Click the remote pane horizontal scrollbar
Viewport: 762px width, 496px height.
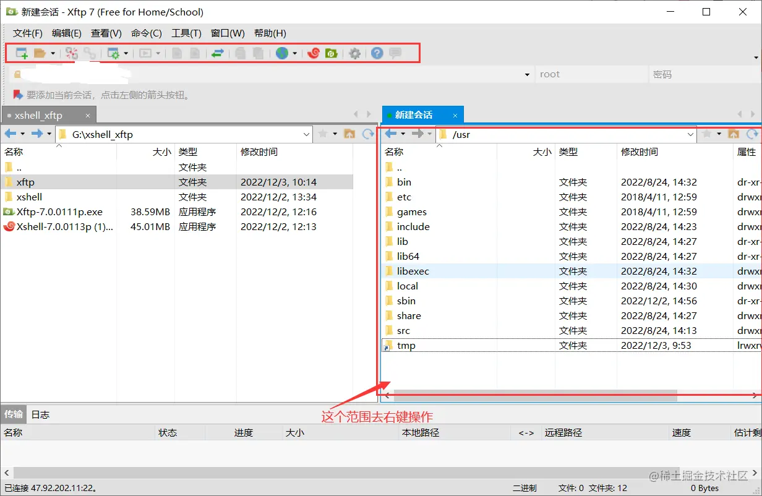coord(535,395)
